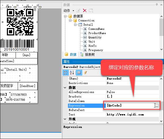The height and width of the screenshot is (139, 164).
Task: Click the view data icon in data toolbar
Action: pyautogui.click(x=91, y=11)
